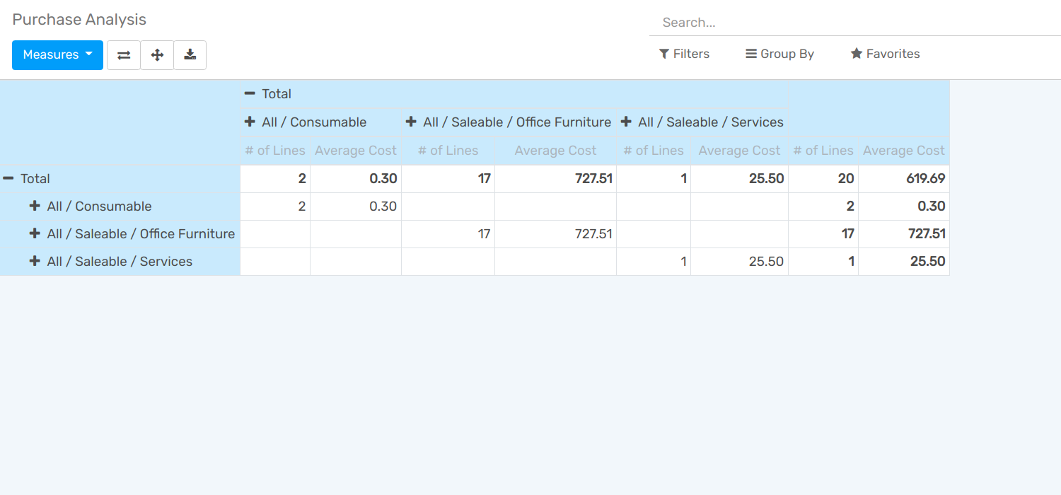
Task: Download the pivot data as spreadsheet
Action: pos(190,54)
